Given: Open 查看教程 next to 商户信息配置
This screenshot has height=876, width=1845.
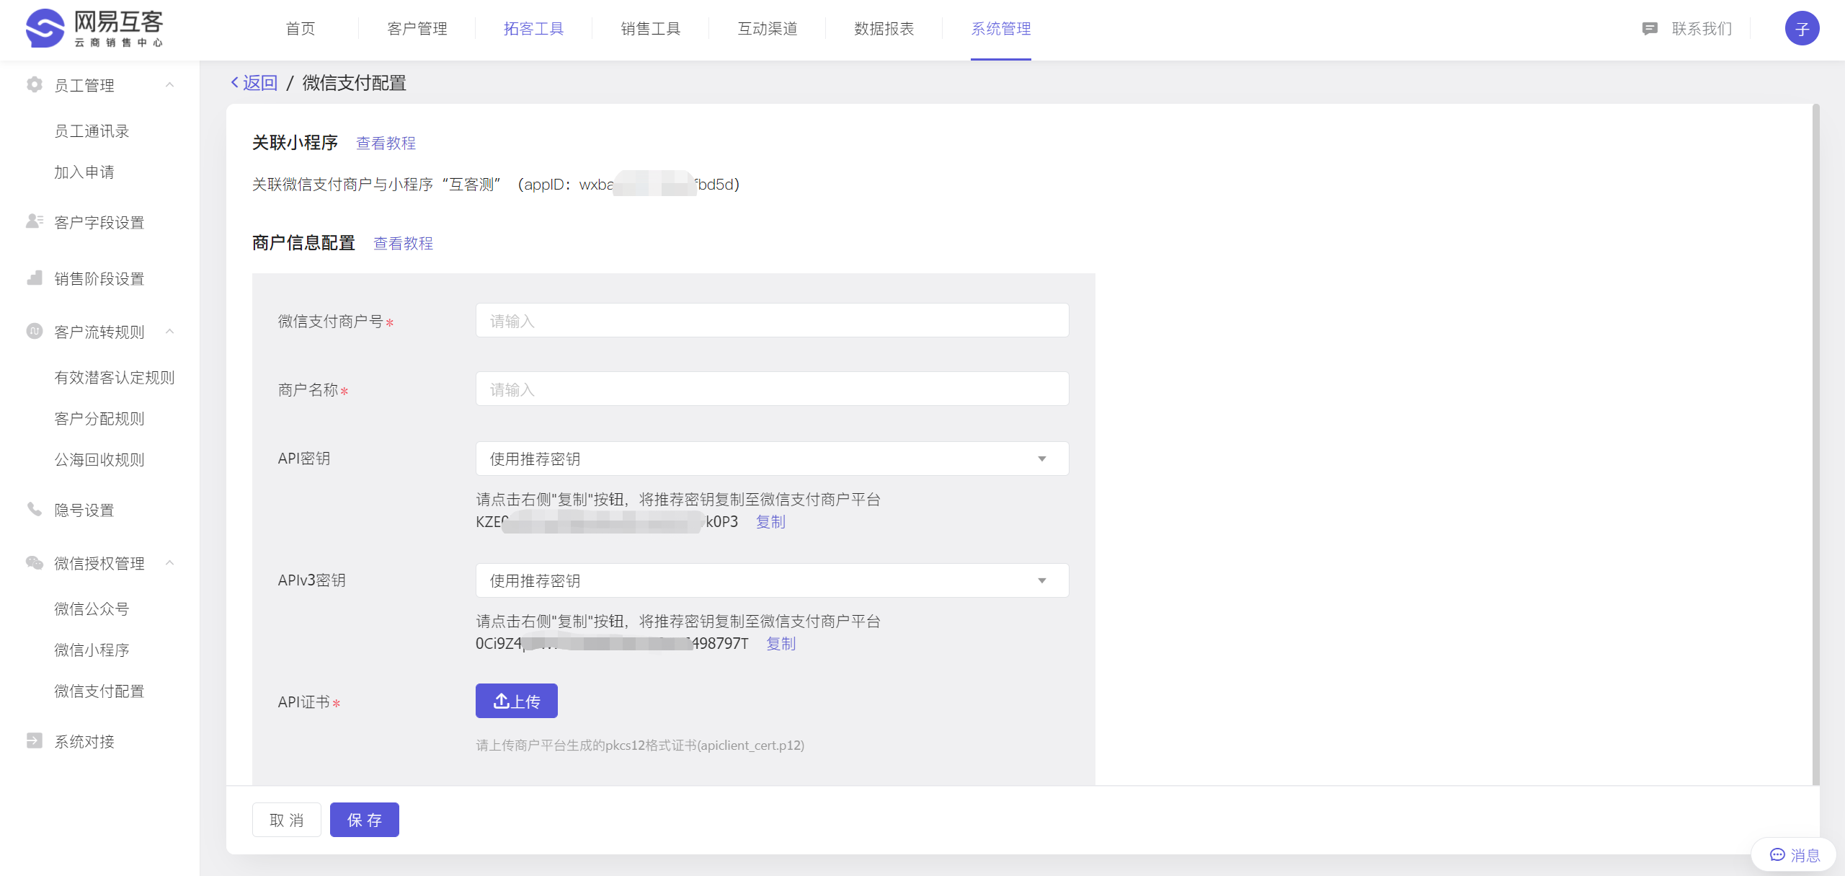Looking at the screenshot, I should click(x=404, y=244).
